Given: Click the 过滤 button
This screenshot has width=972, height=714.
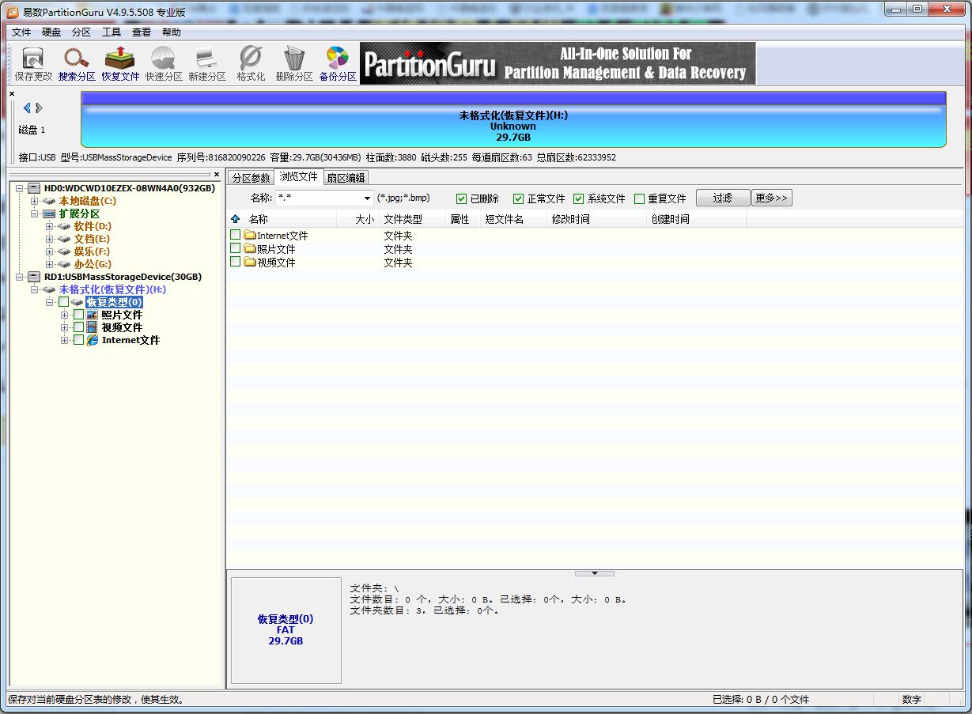Looking at the screenshot, I should (x=722, y=198).
